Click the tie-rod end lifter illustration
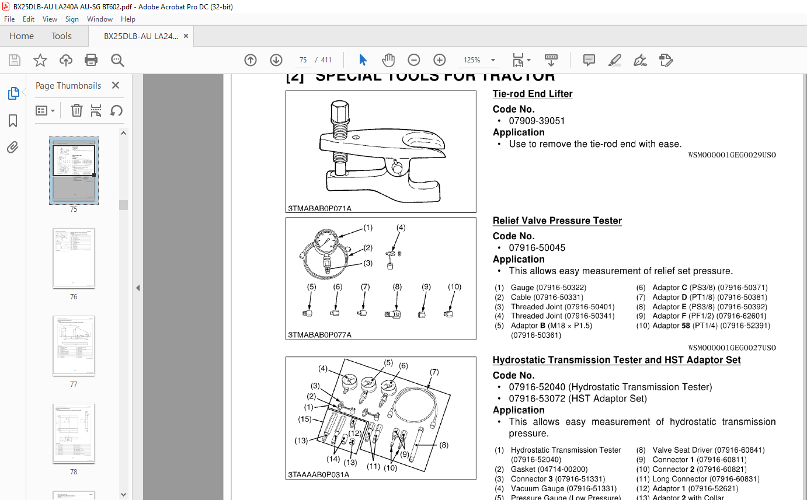 (381, 152)
